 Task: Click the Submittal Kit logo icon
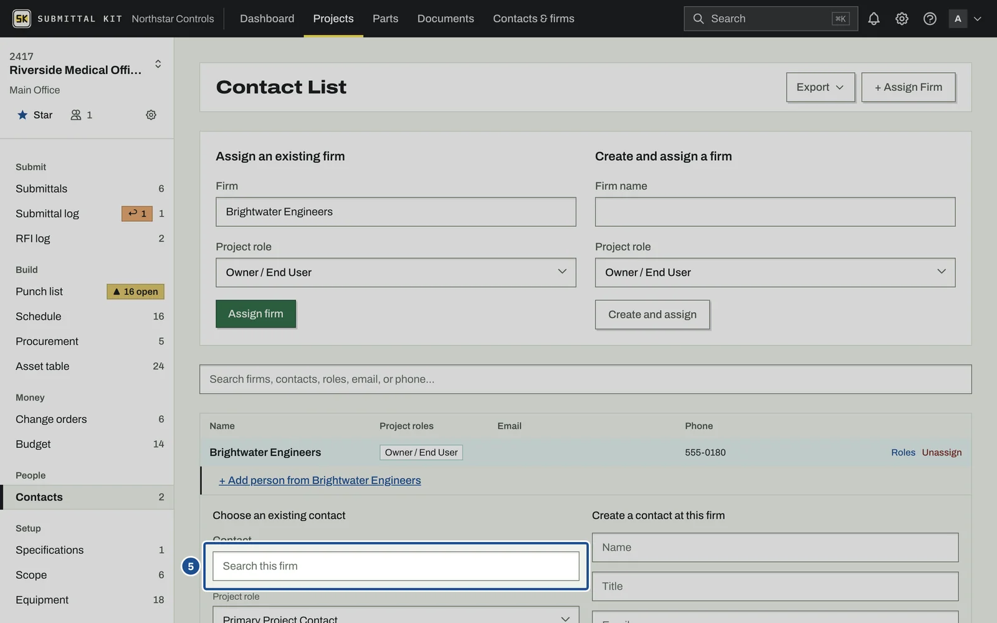[x=22, y=19]
